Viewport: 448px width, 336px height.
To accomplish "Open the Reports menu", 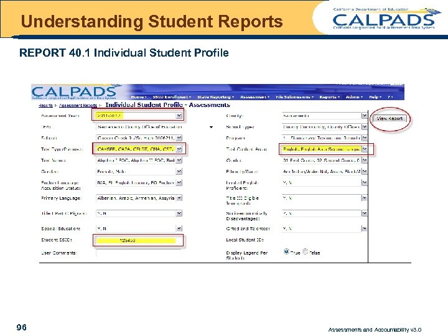I will [330, 97].
